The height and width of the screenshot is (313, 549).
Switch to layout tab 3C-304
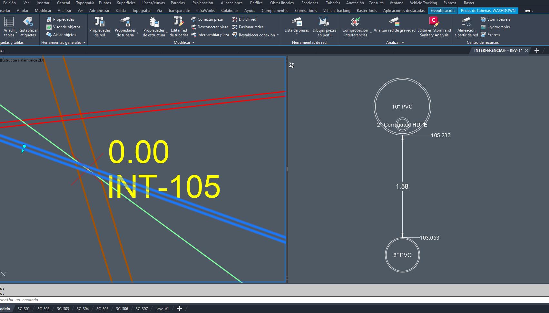[83, 309]
